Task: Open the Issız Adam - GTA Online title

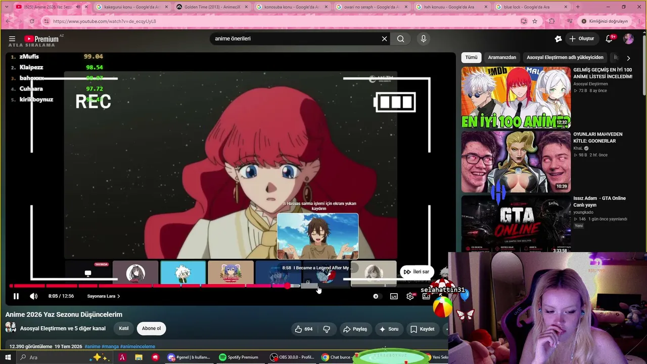Action: [x=599, y=201]
